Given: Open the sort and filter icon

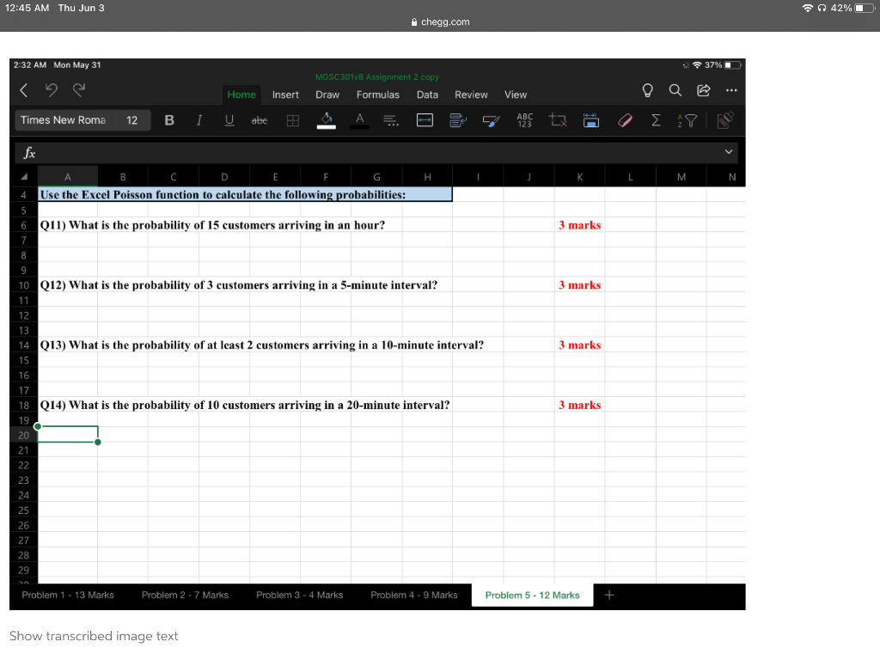Looking at the screenshot, I should (687, 120).
